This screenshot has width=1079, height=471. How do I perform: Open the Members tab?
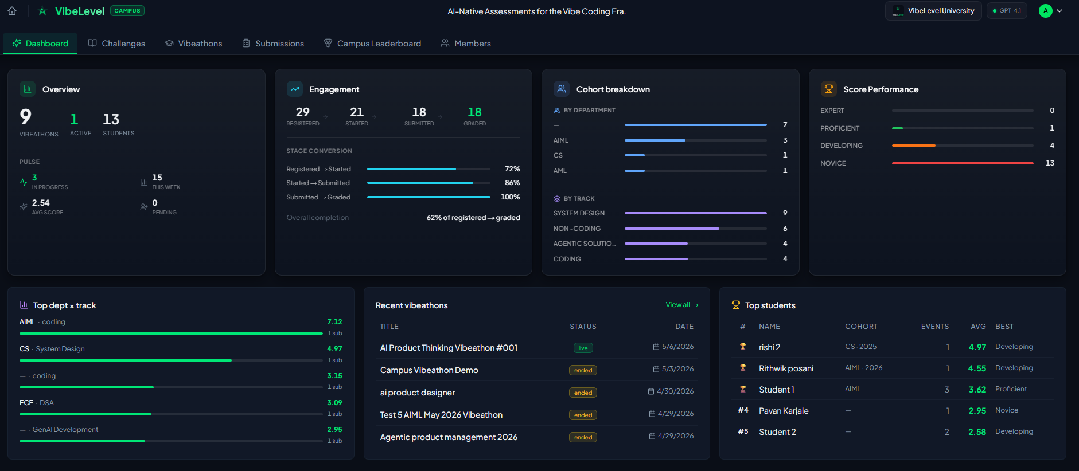pos(466,44)
